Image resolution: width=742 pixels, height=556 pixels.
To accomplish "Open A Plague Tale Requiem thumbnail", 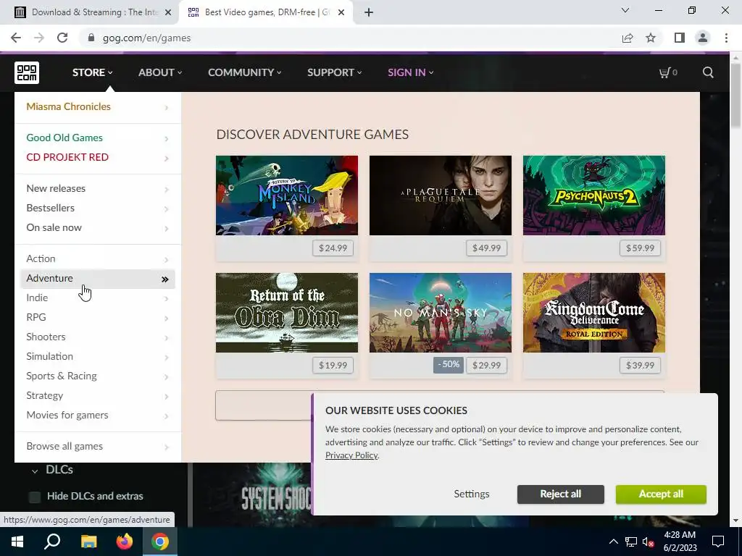I will 440,195.
